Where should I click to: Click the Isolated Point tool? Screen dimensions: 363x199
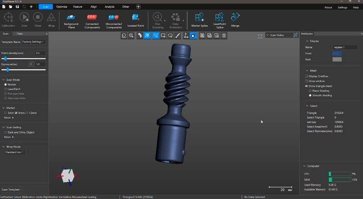tap(135, 17)
